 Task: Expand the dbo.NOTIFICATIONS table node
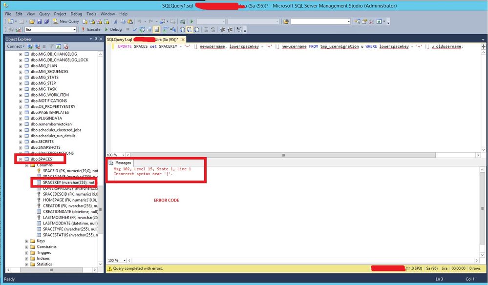coord(21,101)
